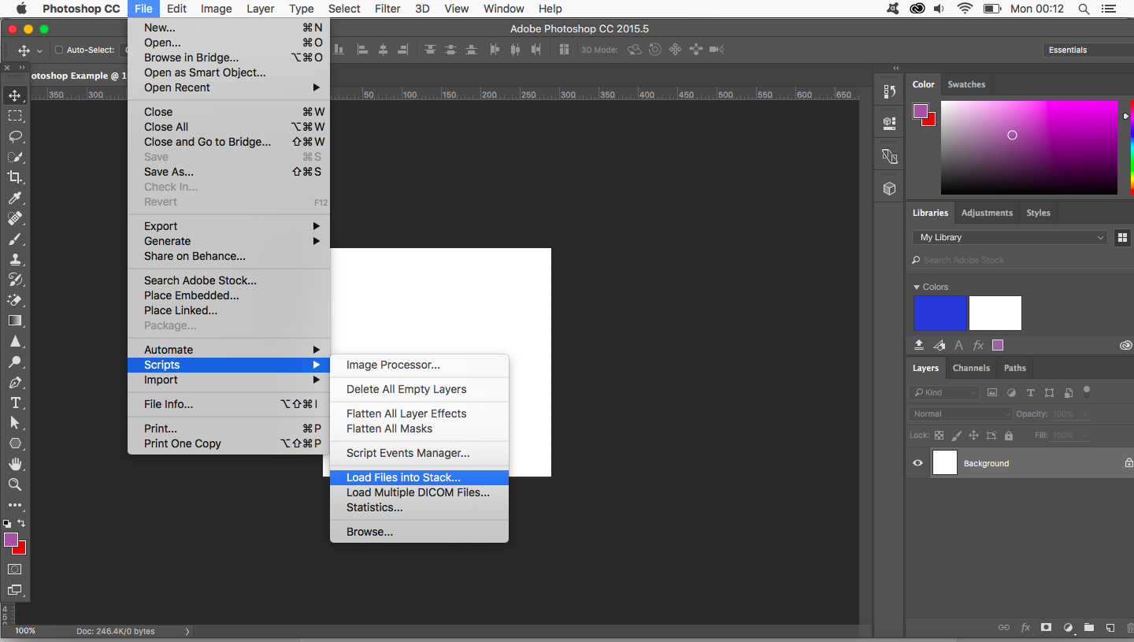
Task: Toggle type layer filter in Layers panel
Action: (x=1030, y=392)
